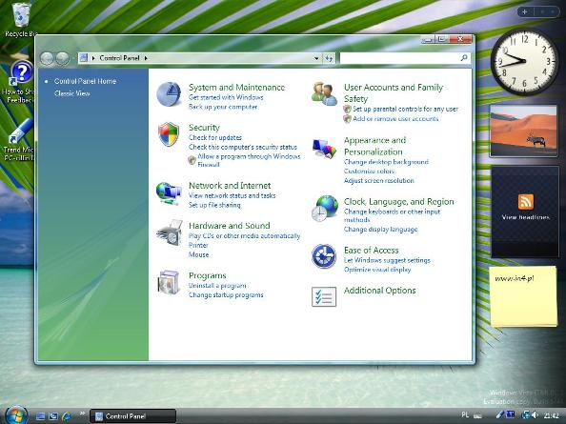The height and width of the screenshot is (424, 566).
Task: Click the Printer link under Hardware
Action: click(198, 246)
